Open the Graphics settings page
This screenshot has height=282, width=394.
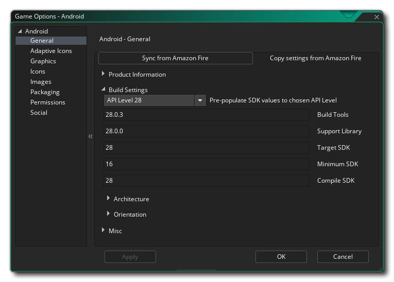coord(43,61)
